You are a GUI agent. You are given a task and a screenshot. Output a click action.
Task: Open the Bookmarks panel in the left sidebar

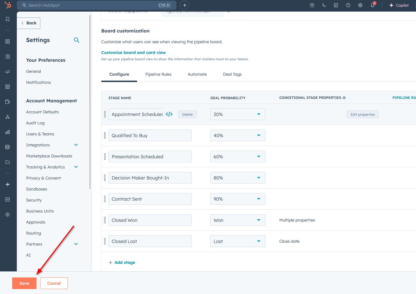8,19
